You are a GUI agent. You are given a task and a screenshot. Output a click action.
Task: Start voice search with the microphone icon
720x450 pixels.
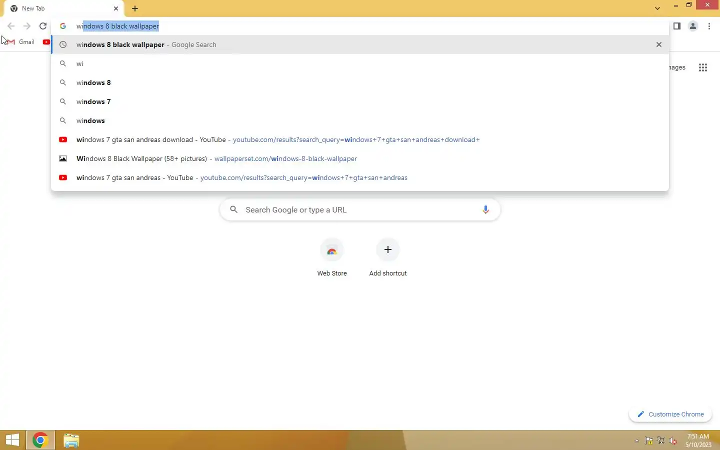(485, 210)
